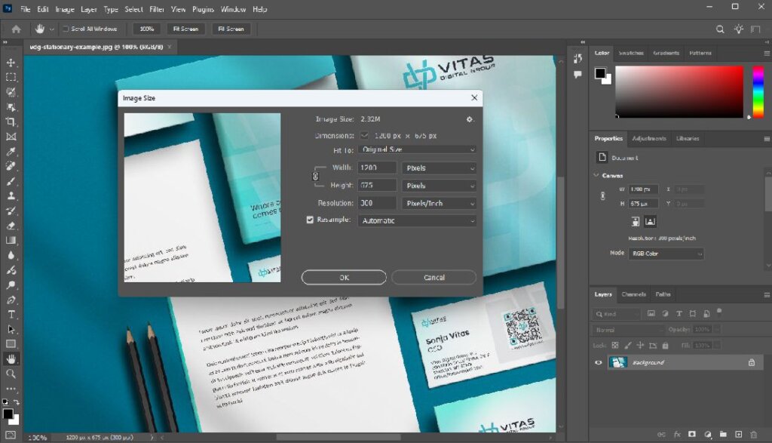Click the 100% zoom button

(147, 29)
